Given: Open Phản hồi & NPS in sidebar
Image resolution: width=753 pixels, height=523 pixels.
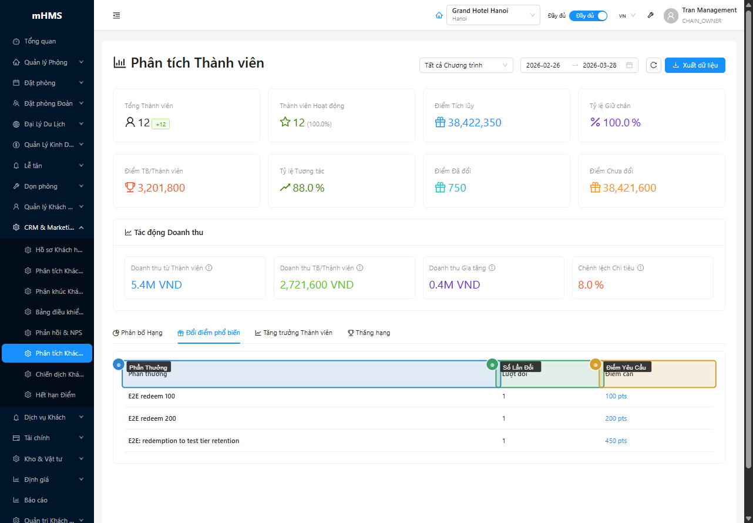Looking at the screenshot, I should 58,333.
